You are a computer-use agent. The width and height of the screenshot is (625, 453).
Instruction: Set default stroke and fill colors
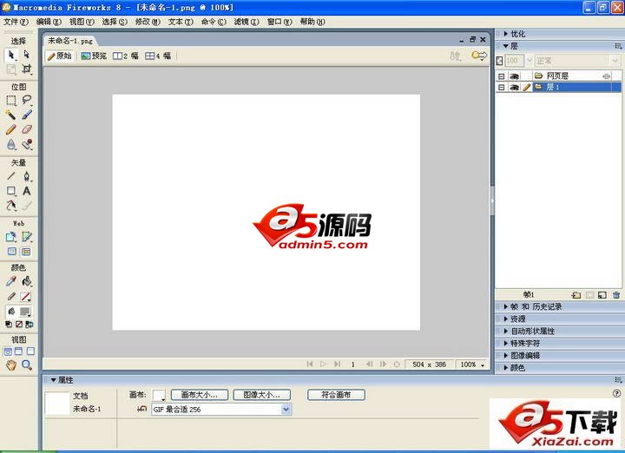tap(9, 325)
